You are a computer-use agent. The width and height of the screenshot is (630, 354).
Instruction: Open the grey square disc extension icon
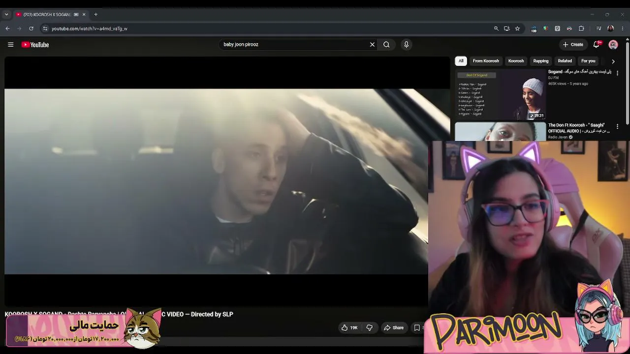557,29
